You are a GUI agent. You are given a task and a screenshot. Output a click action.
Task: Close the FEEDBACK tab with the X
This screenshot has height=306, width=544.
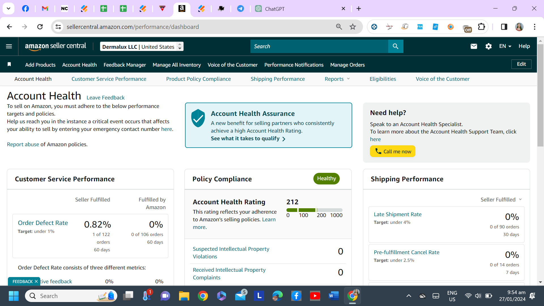(x=36, y=281)
